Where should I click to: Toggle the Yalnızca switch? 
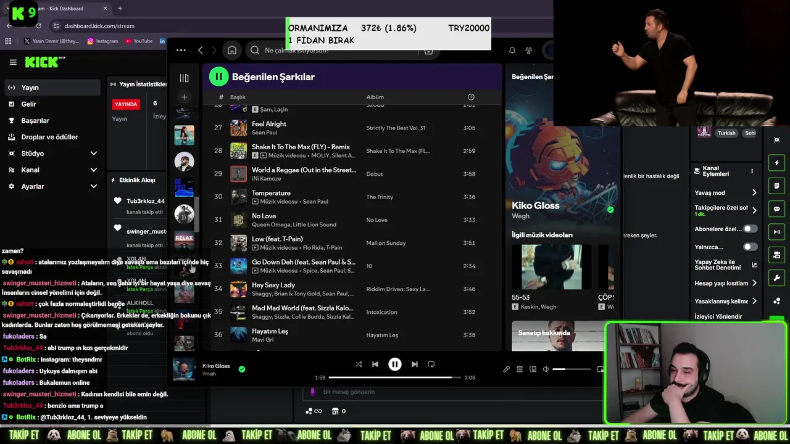click(750, 247)
